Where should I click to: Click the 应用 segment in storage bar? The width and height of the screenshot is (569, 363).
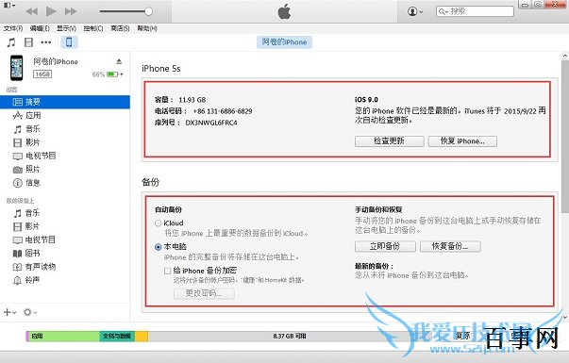(63, 337)
